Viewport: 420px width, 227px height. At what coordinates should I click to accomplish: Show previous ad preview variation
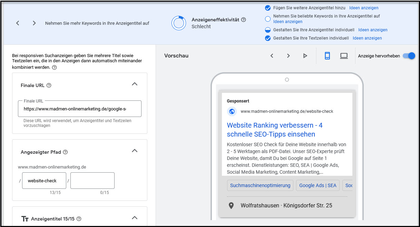click(272, 56)
